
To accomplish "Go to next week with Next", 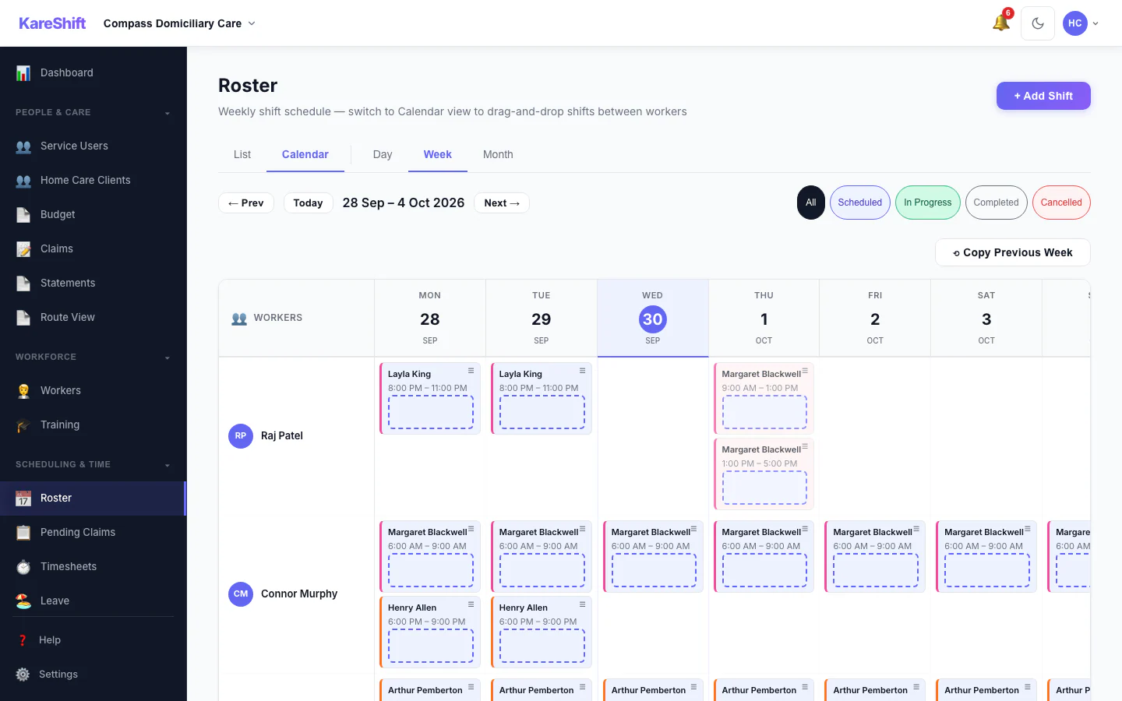I will pyautogui.click(x=502, y=203).
